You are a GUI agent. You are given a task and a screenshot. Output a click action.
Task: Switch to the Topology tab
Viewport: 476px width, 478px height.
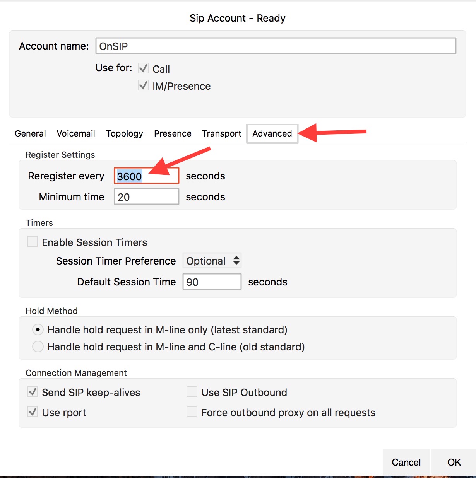point(125,133)
